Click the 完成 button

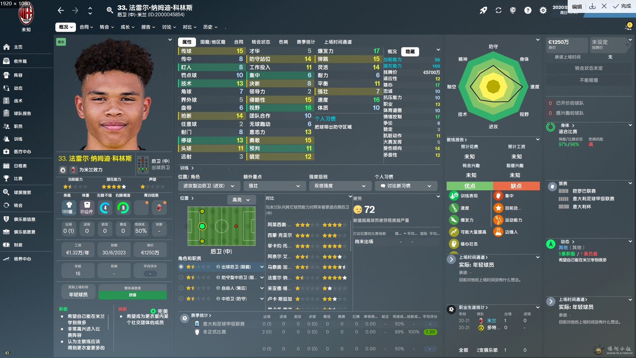coord(622,6)
